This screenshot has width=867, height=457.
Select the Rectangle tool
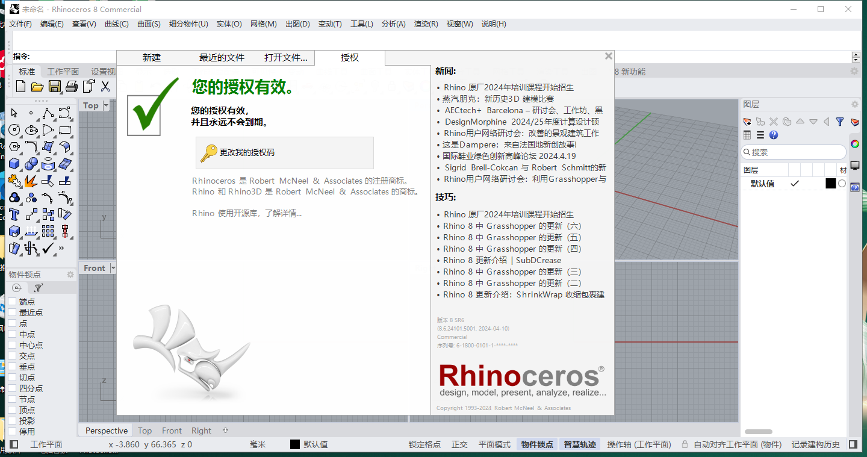click(x=65, y=130)
